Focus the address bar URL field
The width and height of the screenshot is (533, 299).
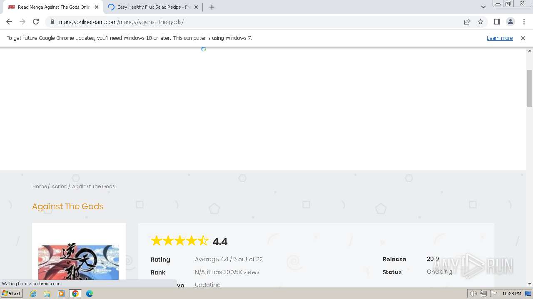tap(258, 22)
